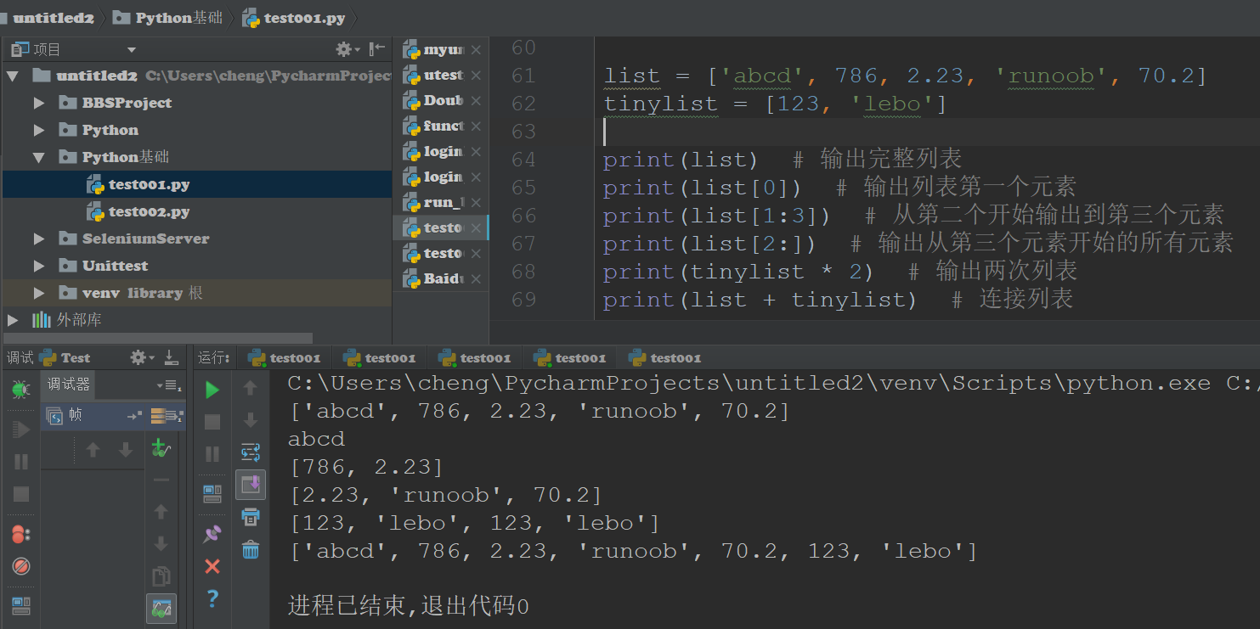The image size is (1260, 629).
Task: Click the Print console output icon
Action: click(x=250, y=517)
